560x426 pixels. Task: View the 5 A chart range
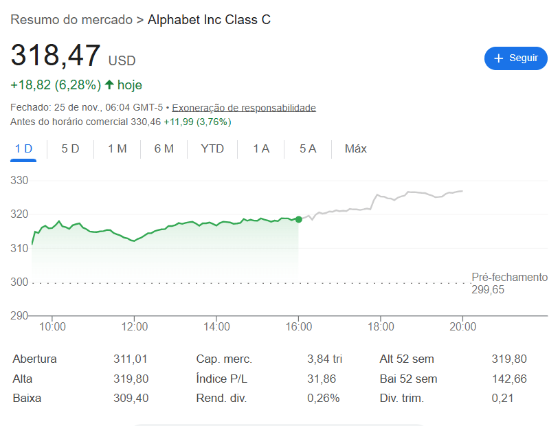308,148
